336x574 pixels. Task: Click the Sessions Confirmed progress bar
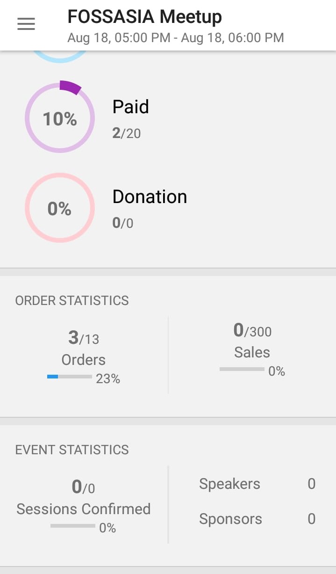(73, 526)
